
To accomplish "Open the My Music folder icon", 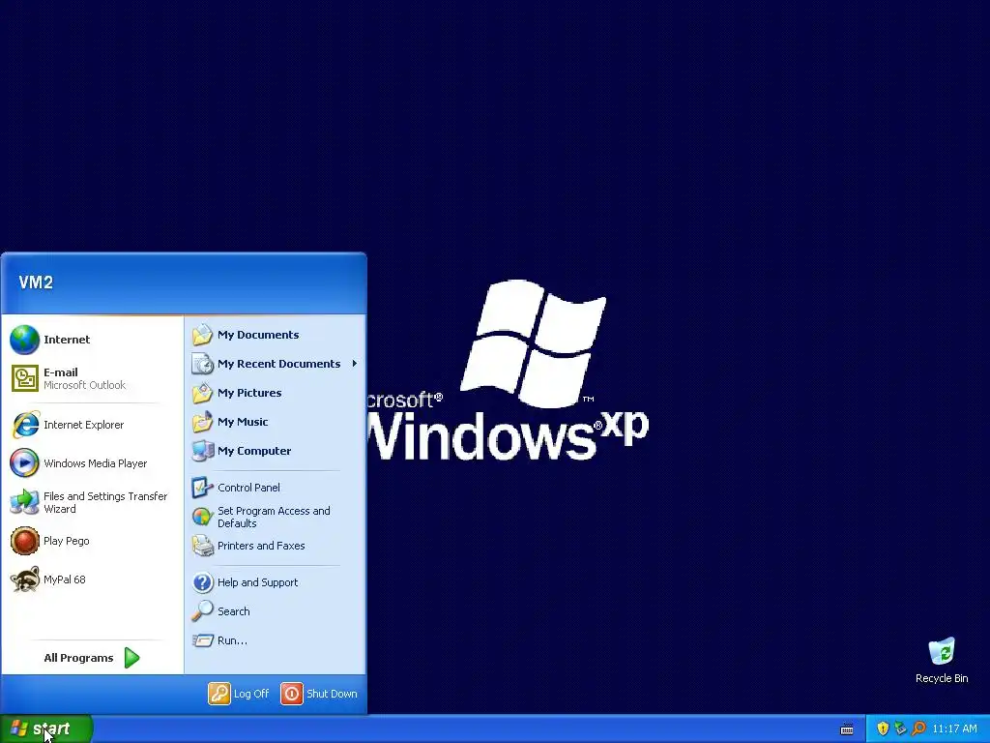I will pos(203,422).
